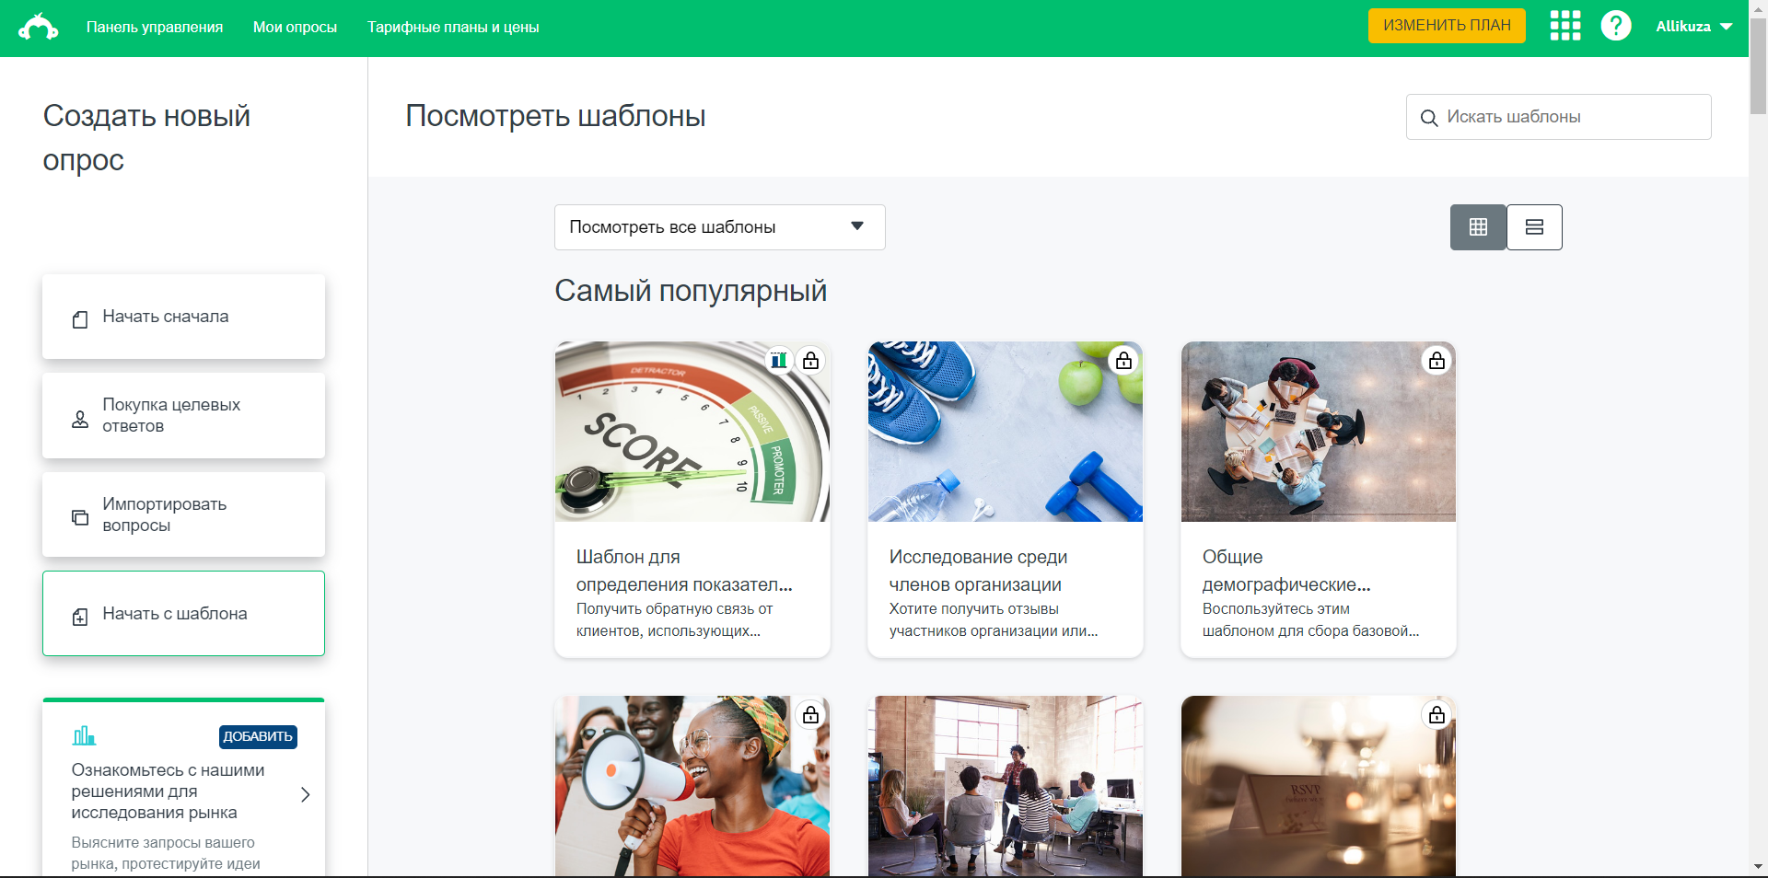1768x878 pixels.
Task: Click the lock icon on RSVP template
Action: pos(1436,715)
